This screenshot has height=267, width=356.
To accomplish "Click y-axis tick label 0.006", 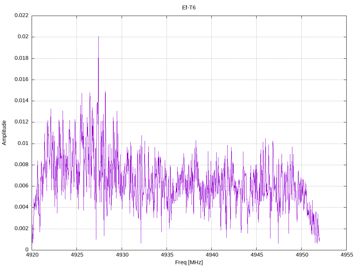I will coord(22,186).
